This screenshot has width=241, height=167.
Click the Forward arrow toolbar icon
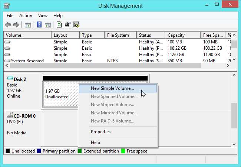(x=16, y=24)
